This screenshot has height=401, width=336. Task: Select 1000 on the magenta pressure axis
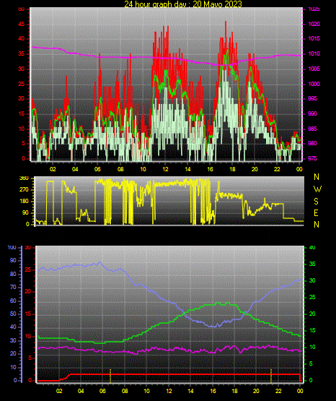coord(314,84)
